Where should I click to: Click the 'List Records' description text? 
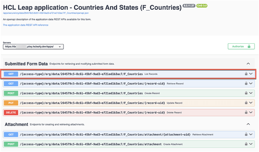(151, 74)
